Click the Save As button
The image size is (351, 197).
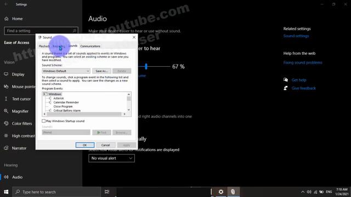101,71
